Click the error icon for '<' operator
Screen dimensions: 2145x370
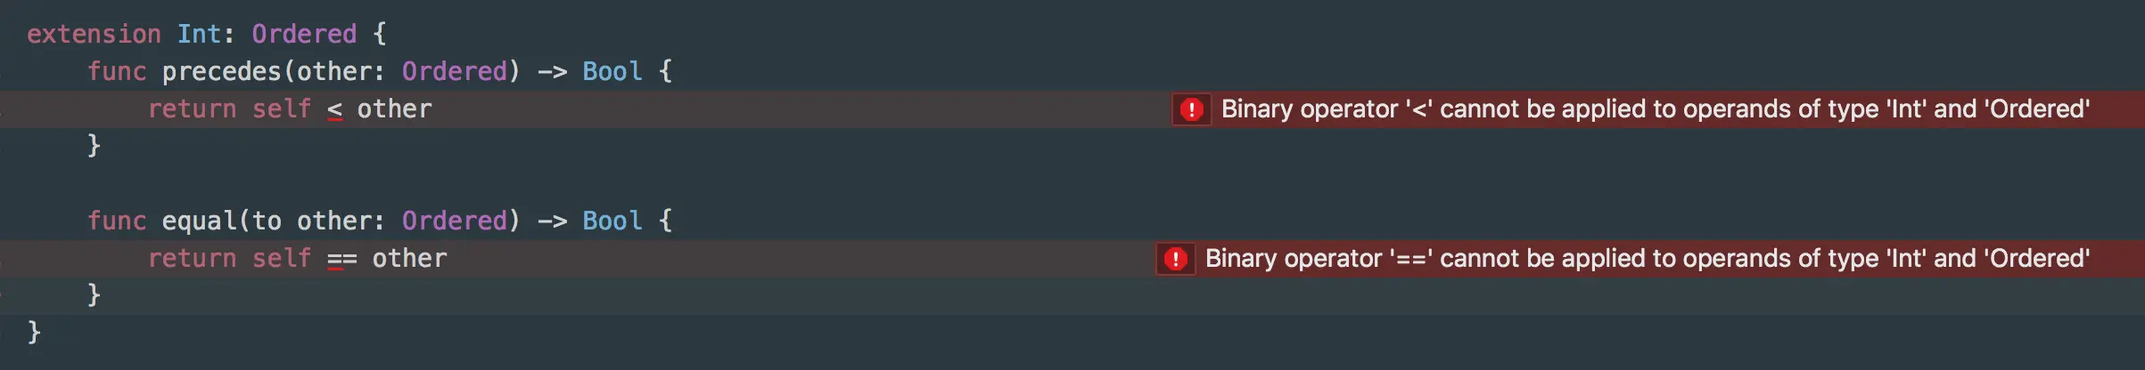click(x=1191, y=109)
